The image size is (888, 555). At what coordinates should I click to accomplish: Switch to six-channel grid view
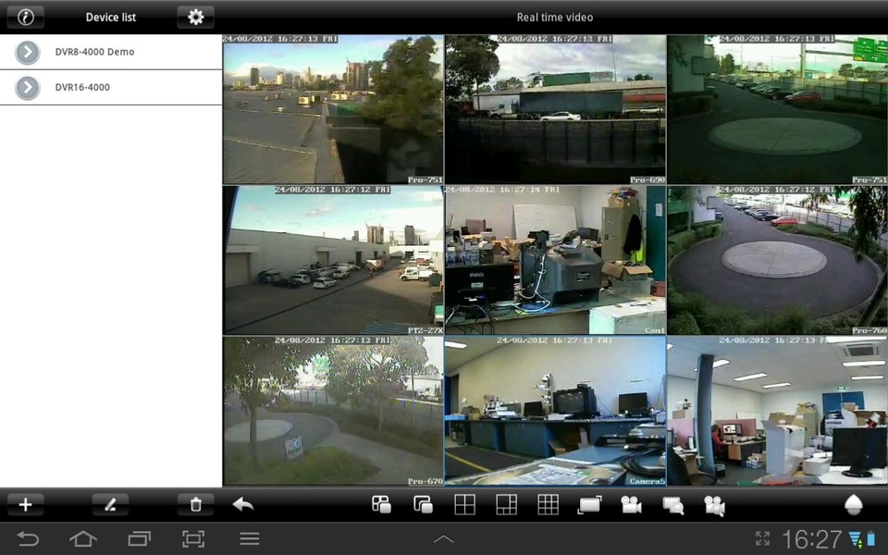pos(506,504)
